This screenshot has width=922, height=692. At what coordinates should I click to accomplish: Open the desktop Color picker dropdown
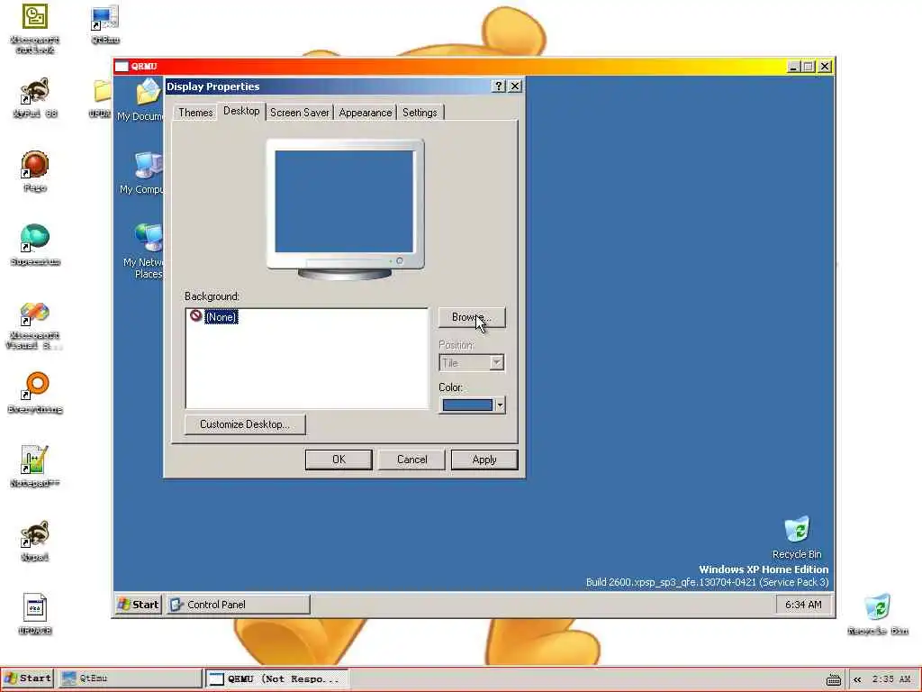pyautogui.click(x=472, y=405)
